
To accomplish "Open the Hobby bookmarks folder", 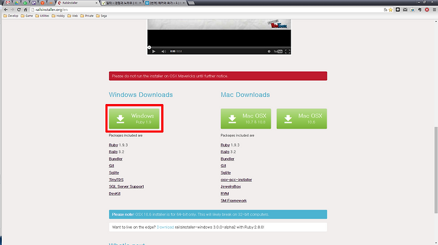I will 58,16.
